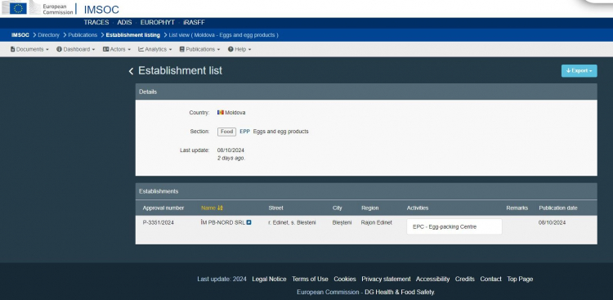The height and width of the screenshot is (300, 613).
Task: Click the back arrow beside Establishment list
Action: pos(131,71)
